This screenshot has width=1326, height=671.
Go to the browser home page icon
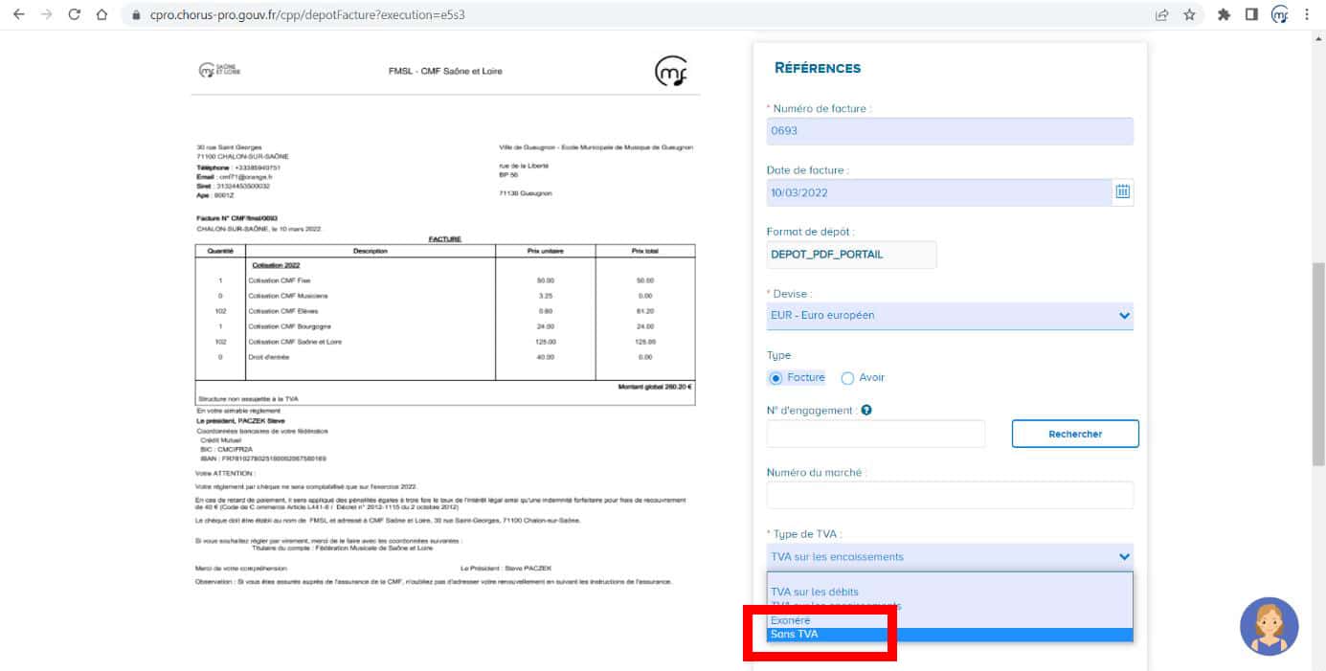(x=102, y=14)
